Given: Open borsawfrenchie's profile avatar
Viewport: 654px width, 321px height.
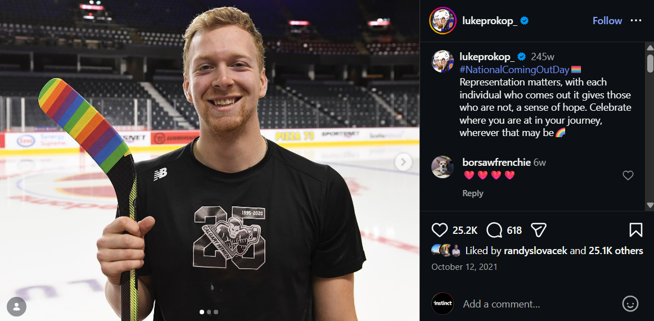Looking at the screenshot, I should [x=443, y=167].
